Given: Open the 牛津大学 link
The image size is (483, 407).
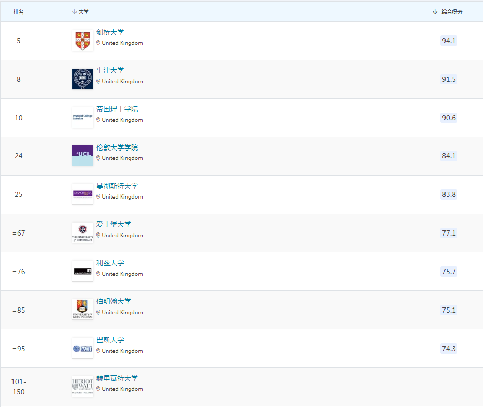Looking at the screenshot, I should [110, 71].
